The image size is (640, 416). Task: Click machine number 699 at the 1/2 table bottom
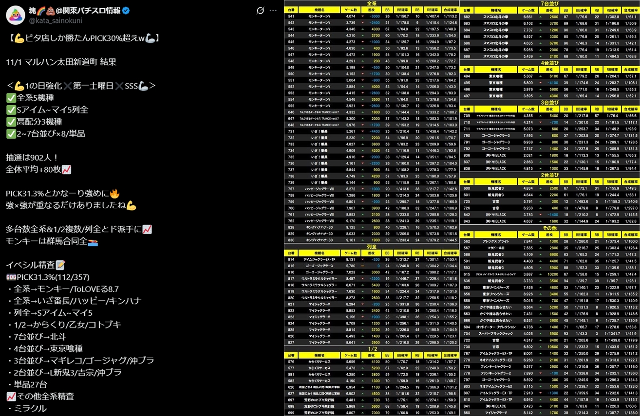291,413
